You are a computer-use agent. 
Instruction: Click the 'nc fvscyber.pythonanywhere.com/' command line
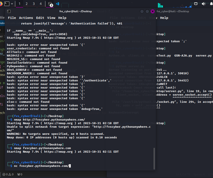click(41, 166)
